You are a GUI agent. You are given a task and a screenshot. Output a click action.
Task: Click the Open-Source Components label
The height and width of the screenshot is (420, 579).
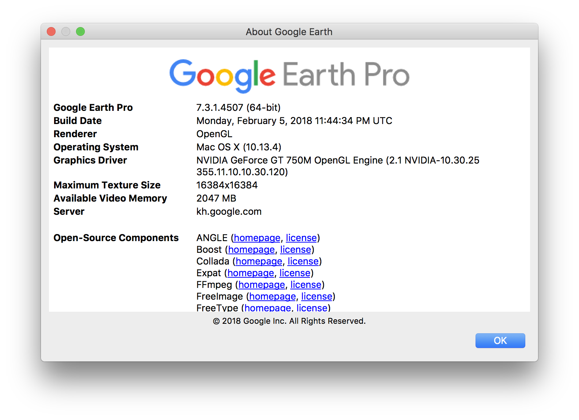pyautogui.click(x=116, y=238)
